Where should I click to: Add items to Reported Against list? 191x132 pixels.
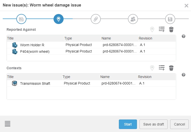(x=162, y=29)
